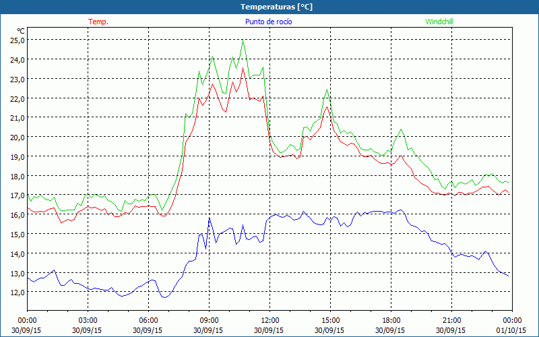Click the 15,0 y-axis value

click(x=18, y=234)
